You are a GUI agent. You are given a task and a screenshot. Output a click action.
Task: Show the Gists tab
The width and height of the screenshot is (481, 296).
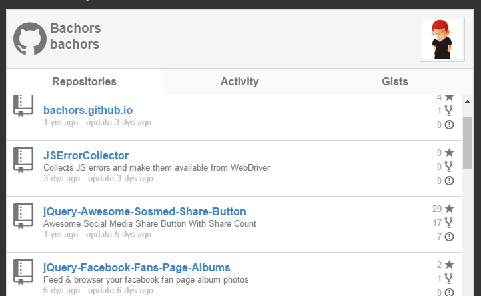point(395,82)
